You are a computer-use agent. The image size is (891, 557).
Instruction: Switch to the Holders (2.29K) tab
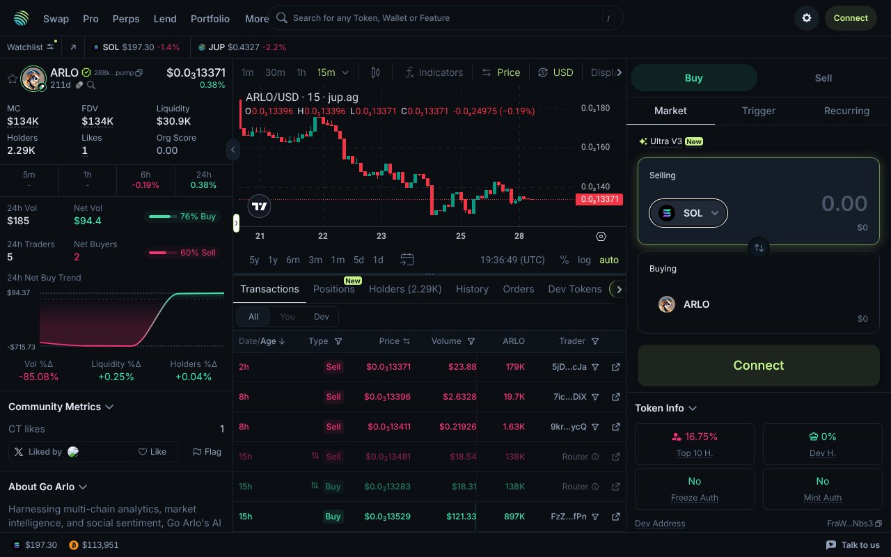coord(405,289)
